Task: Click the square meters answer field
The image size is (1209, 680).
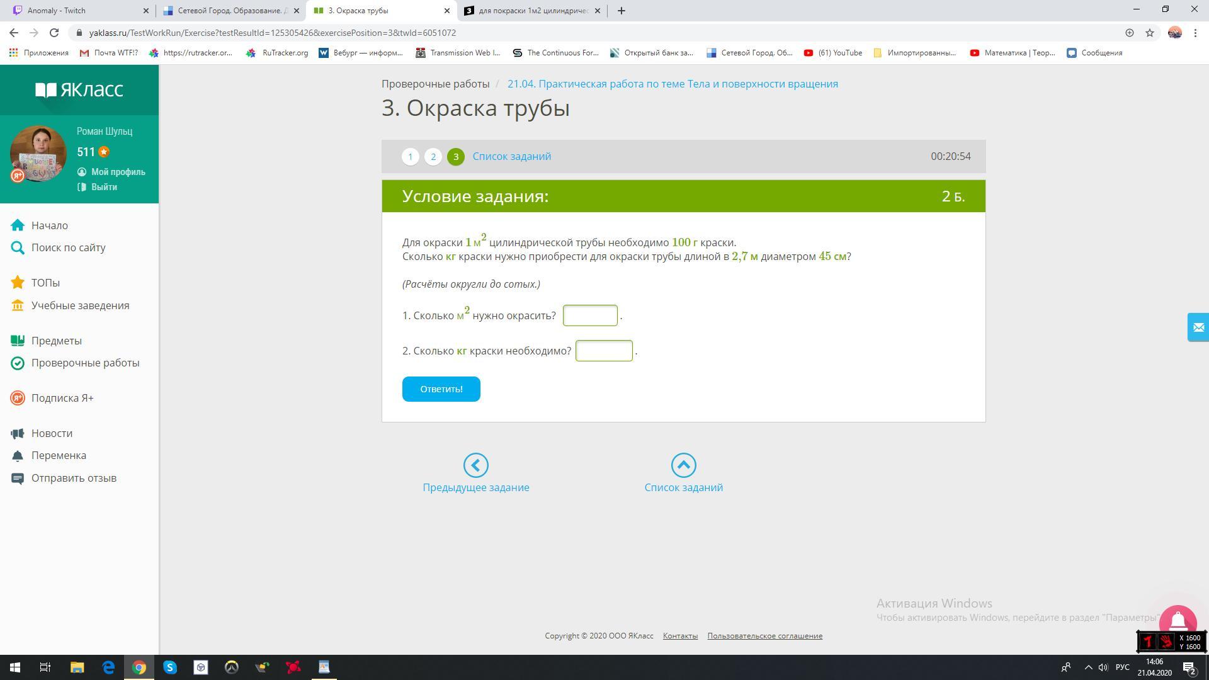Action: click(589, 315)
